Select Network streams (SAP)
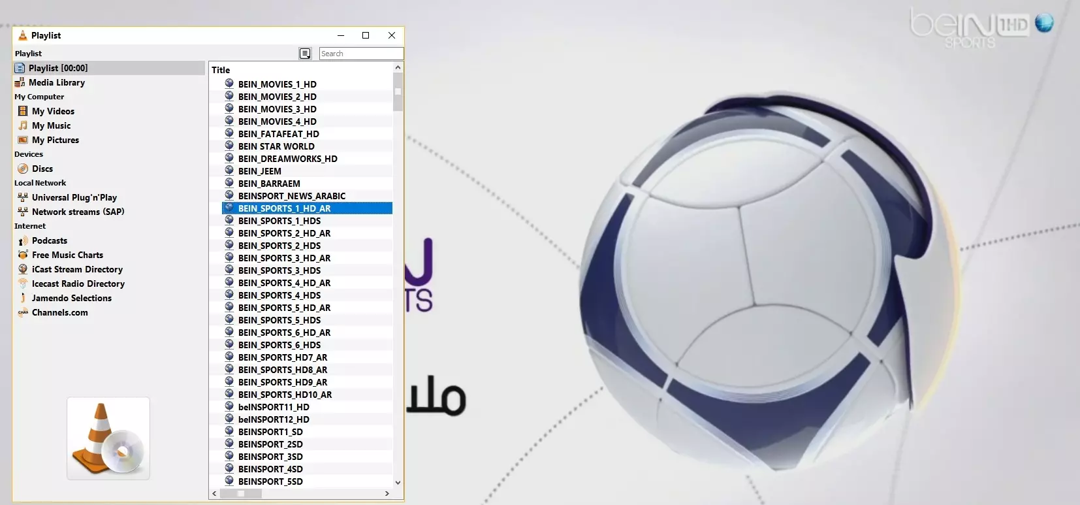Screen dimensions: 1080x505 [78, 212]
